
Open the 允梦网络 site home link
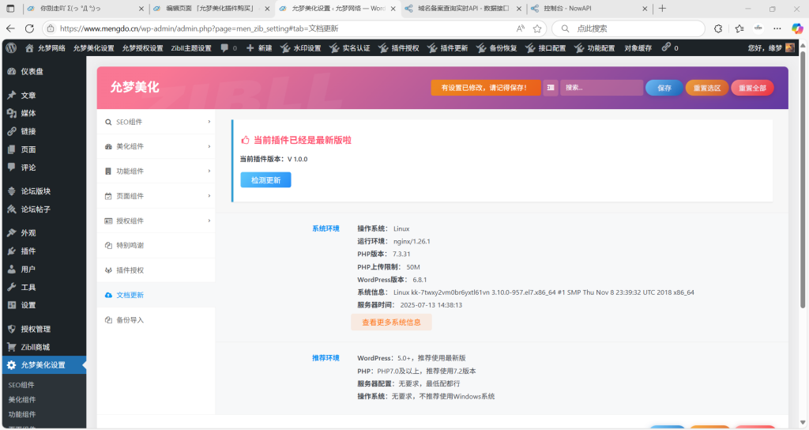coord(45,48)
